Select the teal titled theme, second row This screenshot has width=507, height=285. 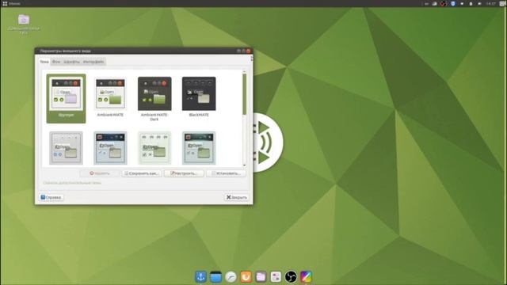coord(199,148)
